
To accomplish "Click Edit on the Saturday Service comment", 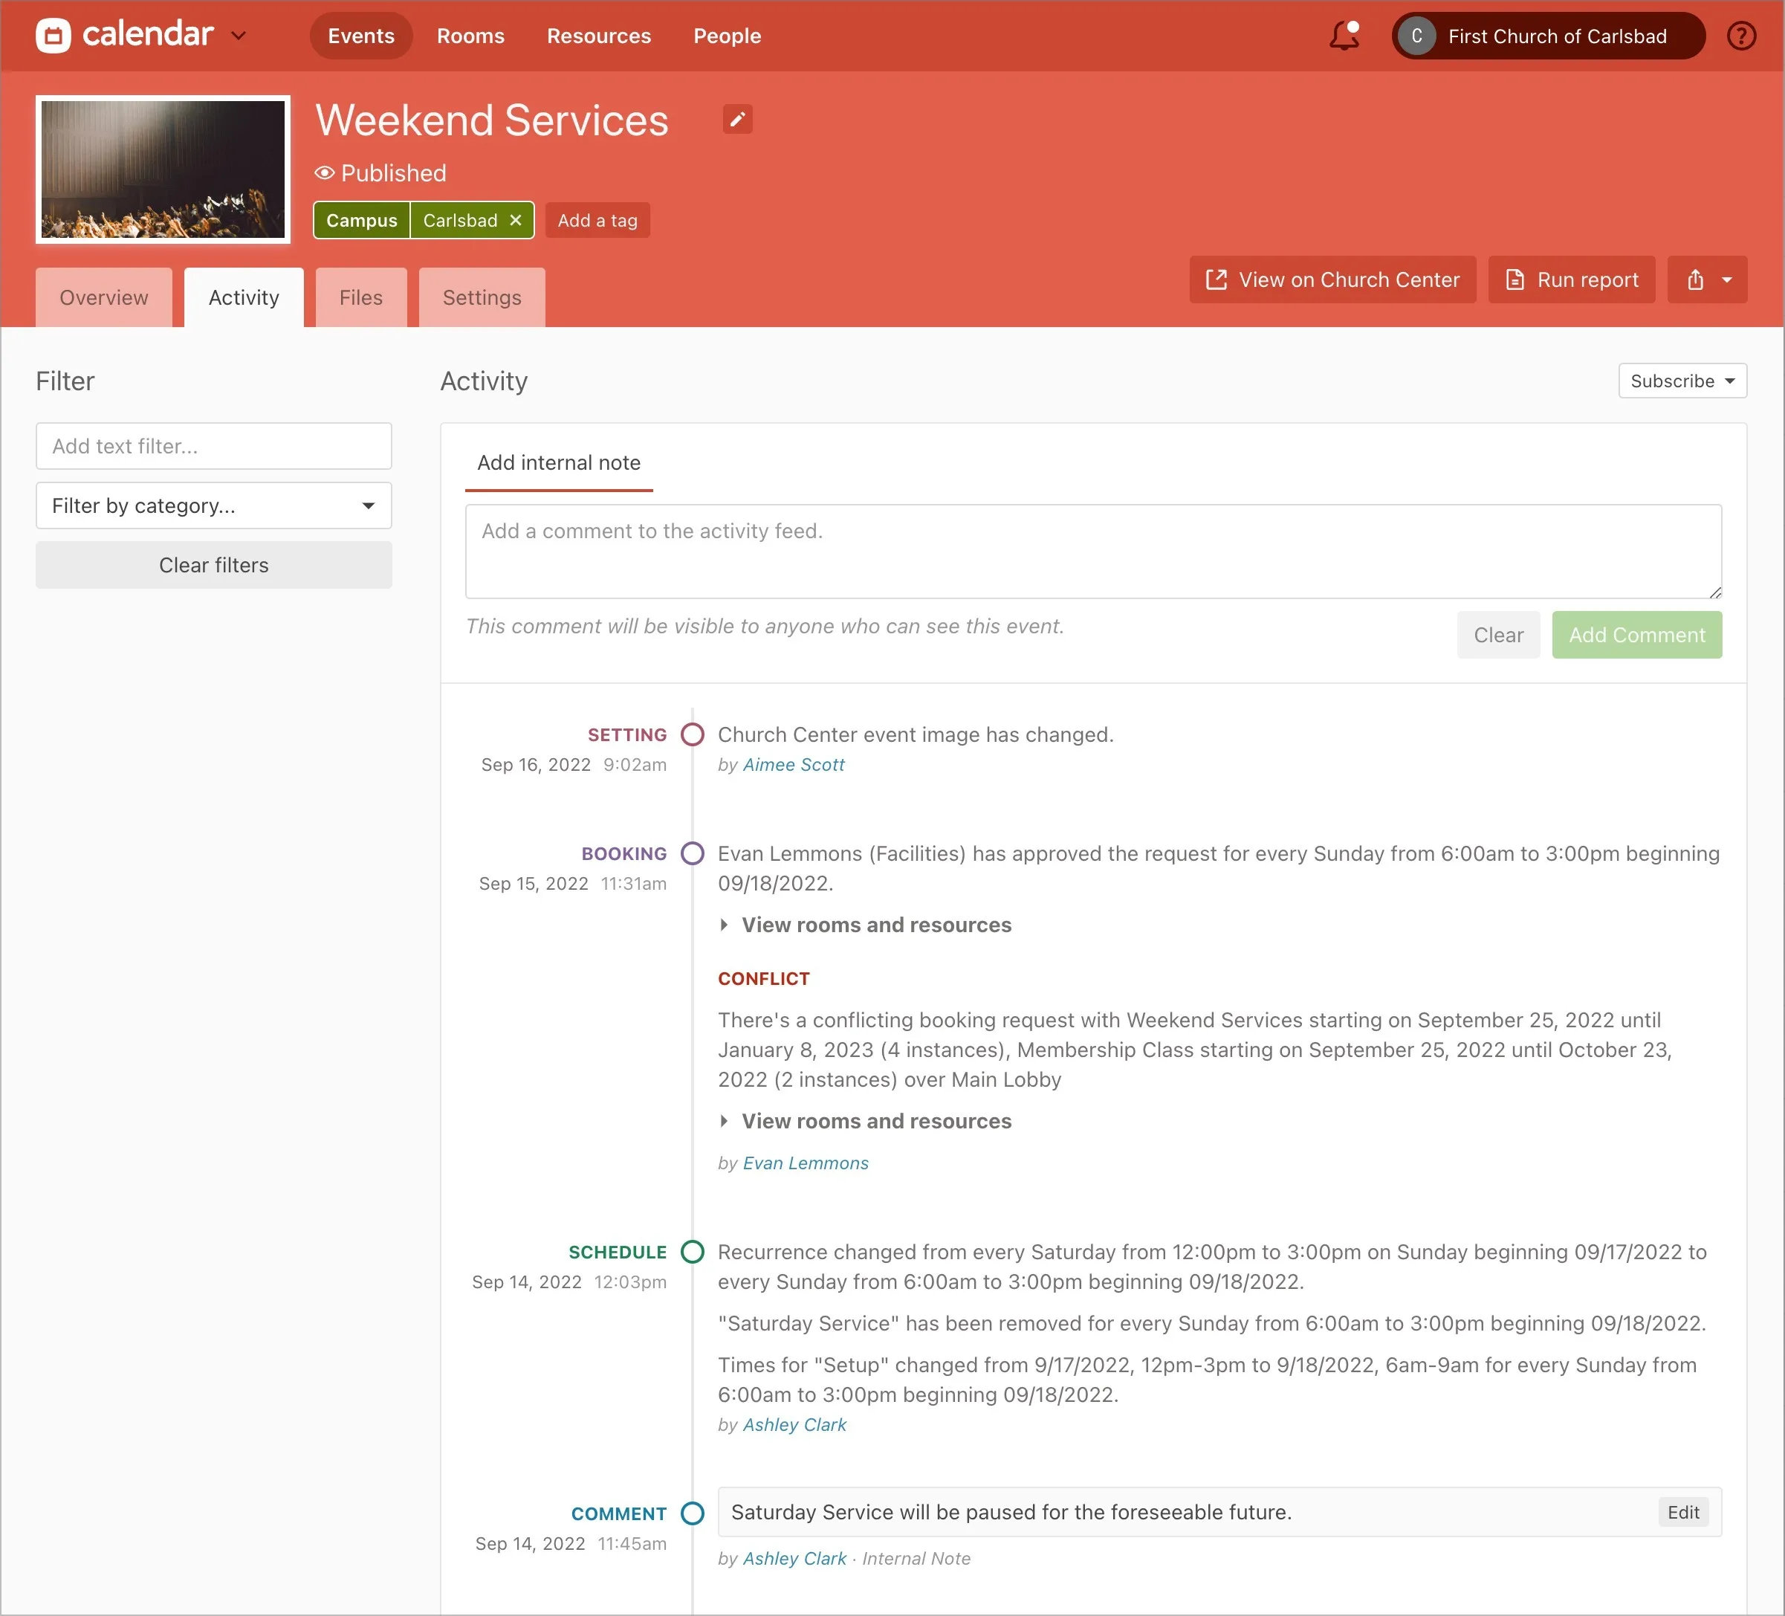I will tap(1682, 1513).
